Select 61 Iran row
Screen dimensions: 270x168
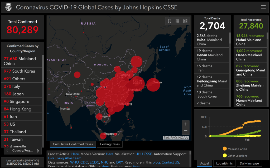tap(22, 116)
